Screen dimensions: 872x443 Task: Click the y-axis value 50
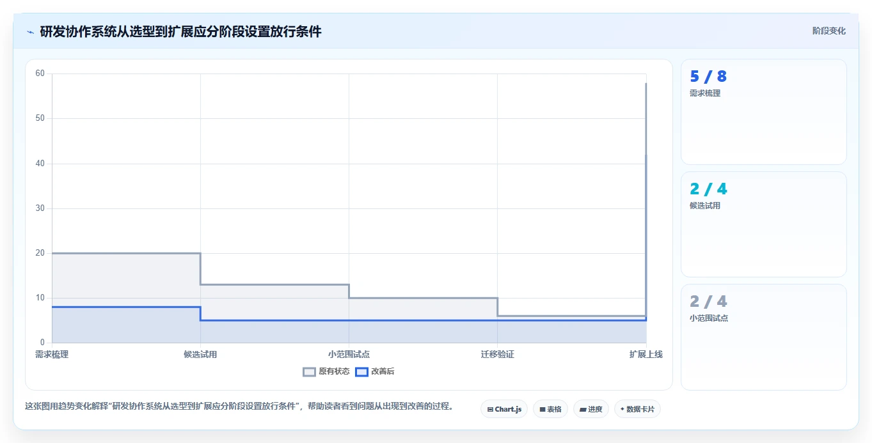click(x=40, y=118)
